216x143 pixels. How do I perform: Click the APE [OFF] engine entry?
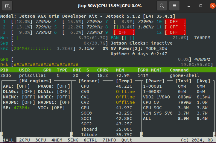16,86
